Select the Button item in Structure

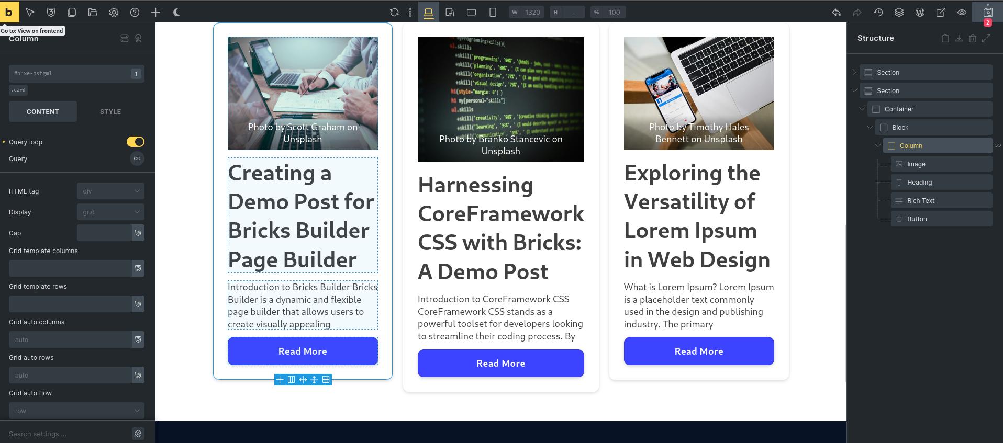[x=942, y=219]
